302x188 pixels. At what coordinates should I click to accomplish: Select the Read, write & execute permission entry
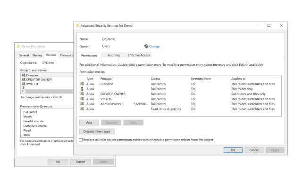pos(180,109)
